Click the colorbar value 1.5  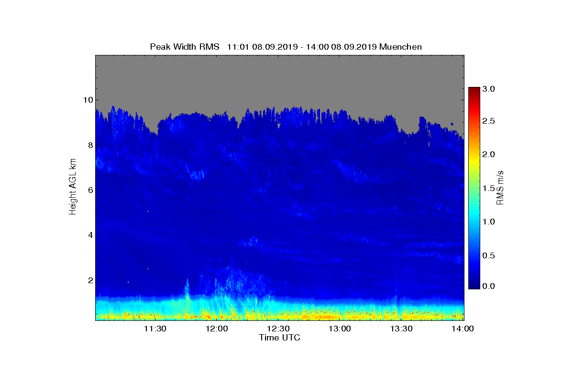pos(488,188)
